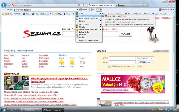Open the Wate... favorites bar shortcut

[x=27, y=14]
